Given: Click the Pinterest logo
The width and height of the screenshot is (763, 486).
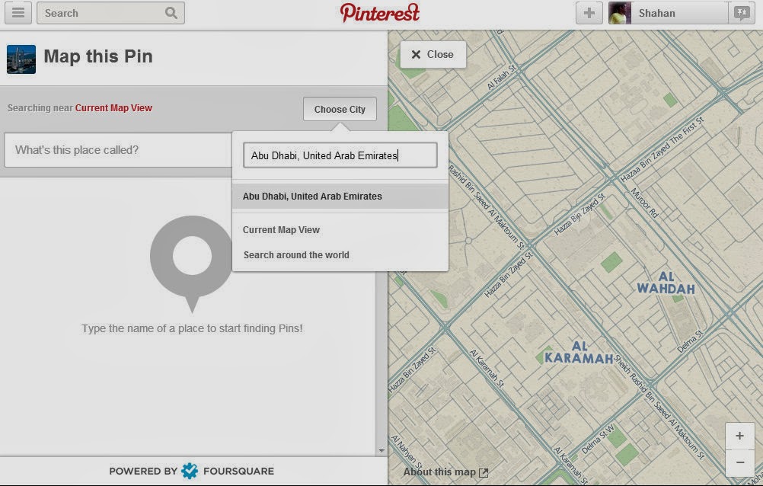Looking at the screenshot, I should (x=379, y=13).
